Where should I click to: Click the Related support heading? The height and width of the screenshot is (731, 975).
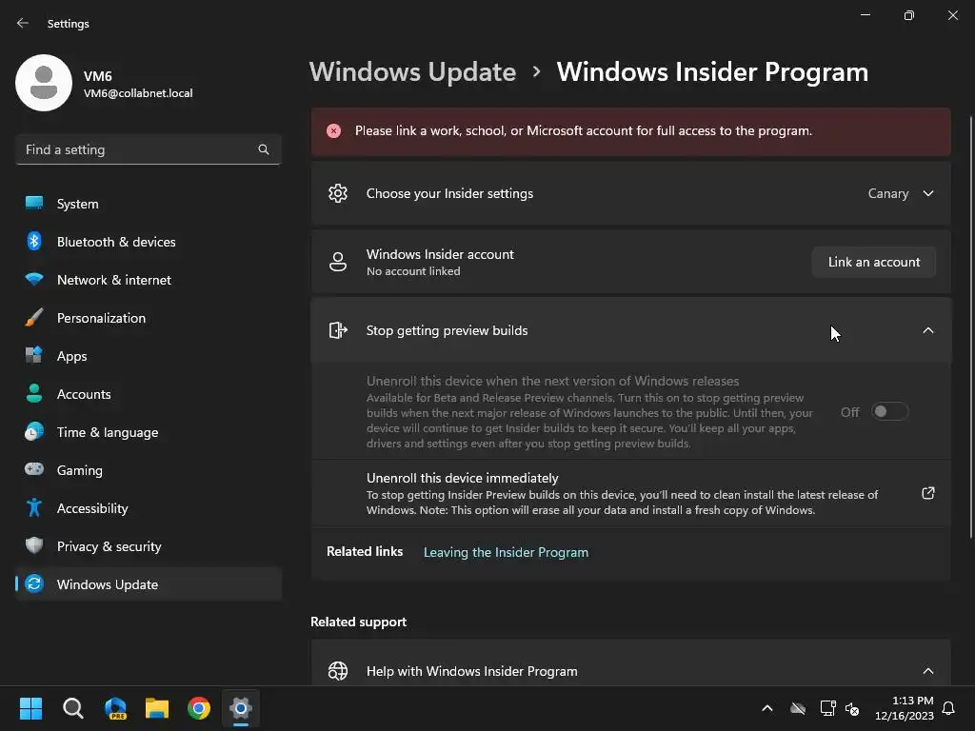(x=358, y=622)
